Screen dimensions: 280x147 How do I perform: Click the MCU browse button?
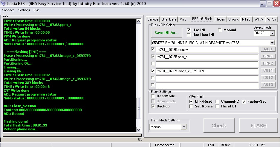pos(268,49)
